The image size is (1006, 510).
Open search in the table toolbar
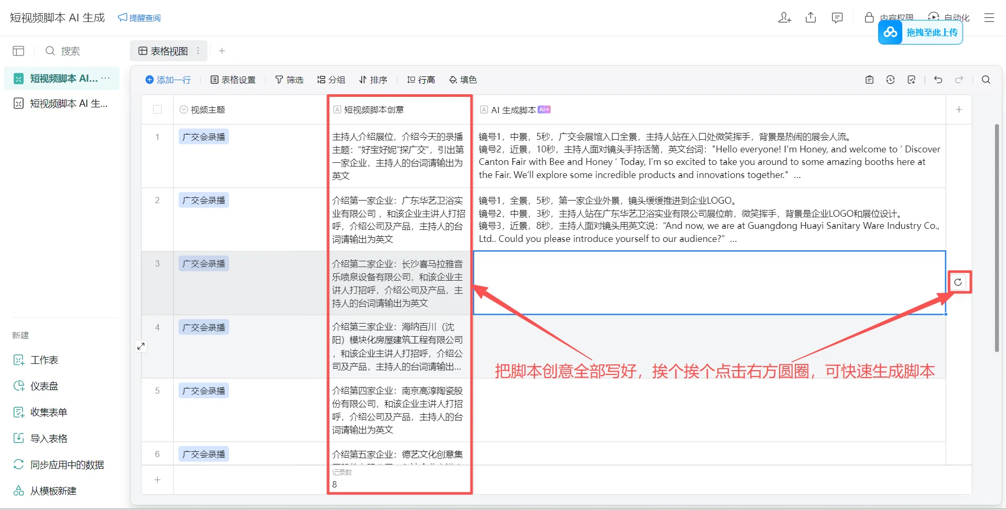pyautogui.click(x=985, y=80)
